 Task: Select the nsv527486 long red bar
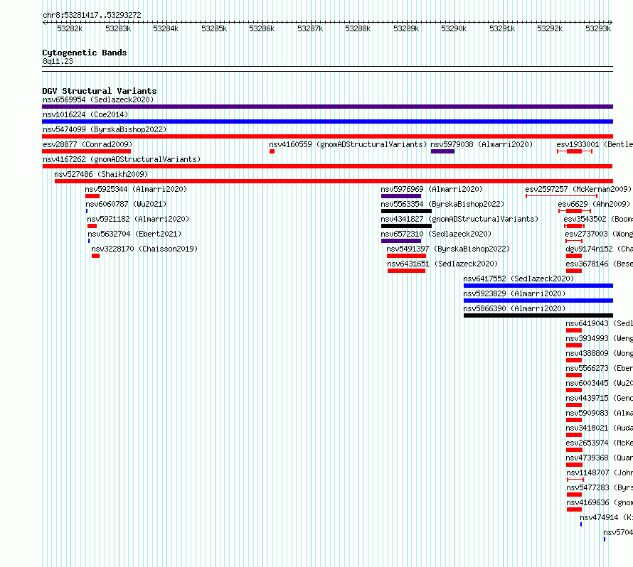(x=334, y=181)
